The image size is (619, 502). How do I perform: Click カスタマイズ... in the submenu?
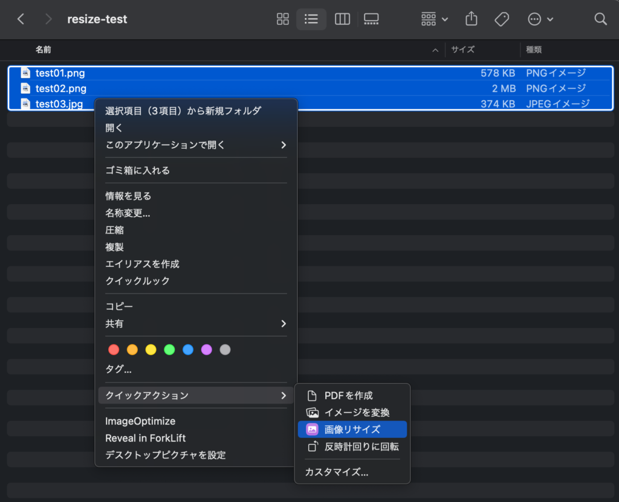pyautogui.click(x=337, y=472)
